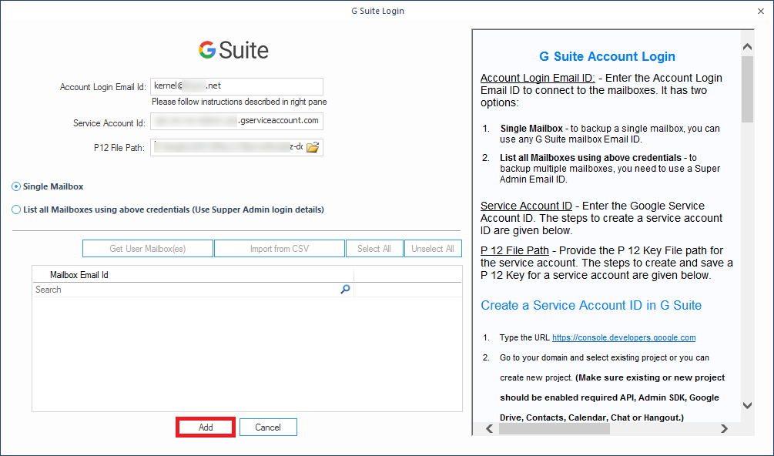774x456 pixels.
Task: Click the mailbox Search field
Action: (x=193, y=290)
